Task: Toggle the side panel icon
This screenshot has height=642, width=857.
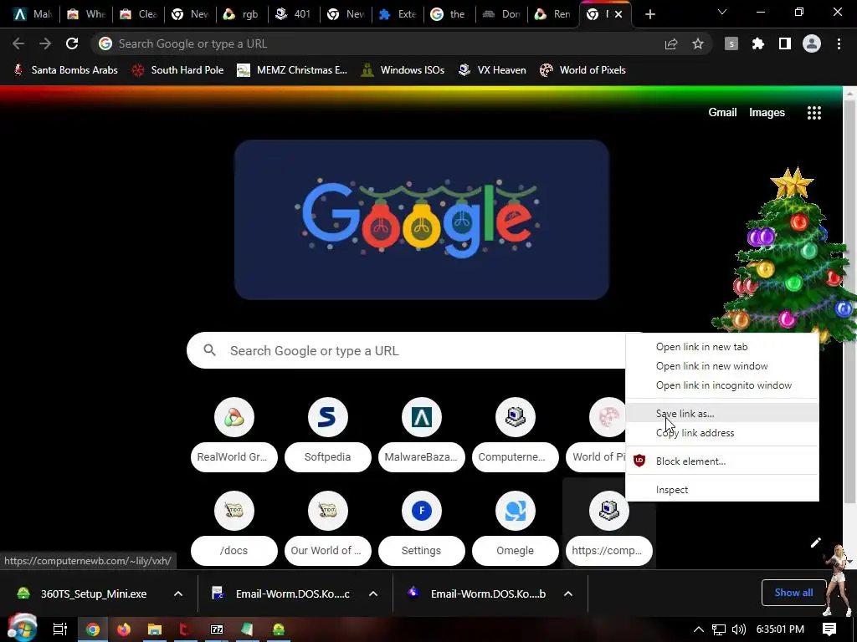Action: pyautogui.click(x=785, y=43)
